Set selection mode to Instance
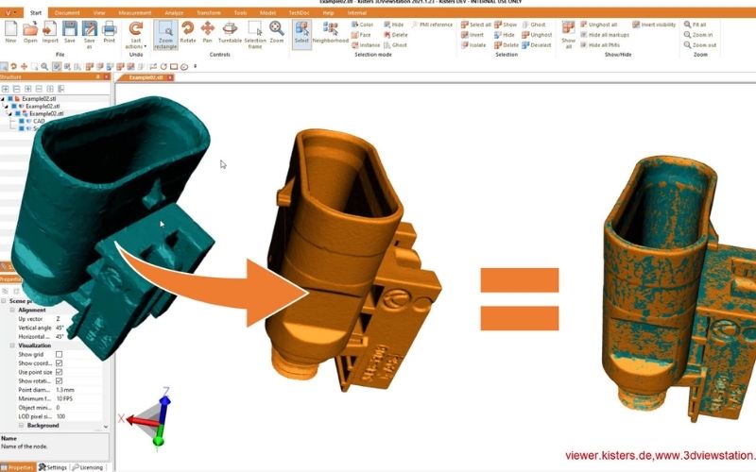Viewport: 756px width, 472px height. tap(366, 44)
